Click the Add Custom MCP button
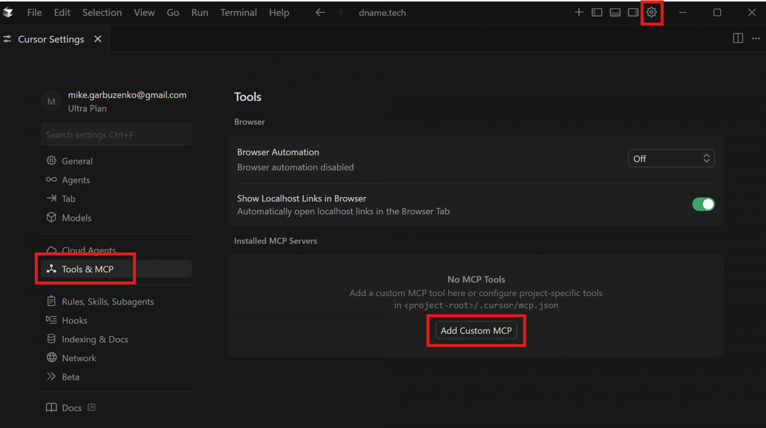Viewport: 766px width, 428px height. click(x=476, y=331)
